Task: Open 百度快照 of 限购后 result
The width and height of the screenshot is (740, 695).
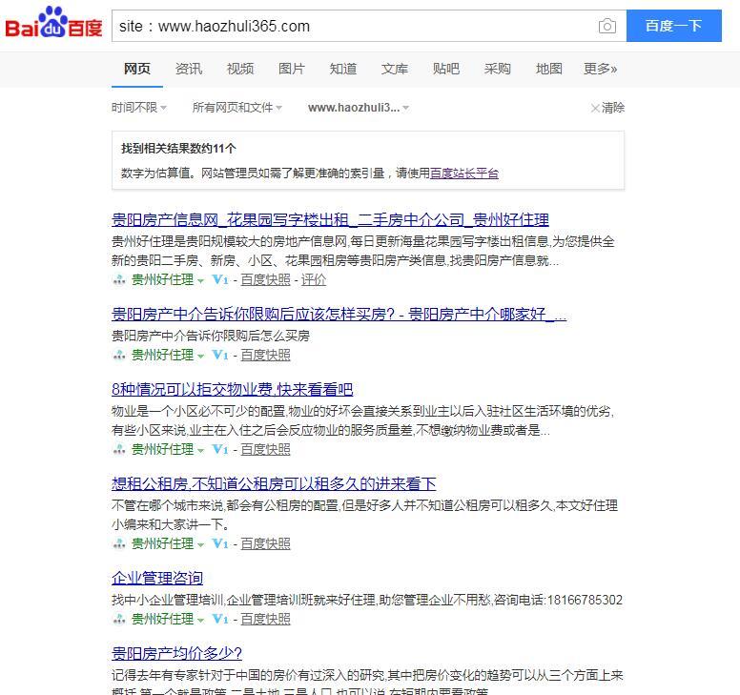Action: click(265, 355)
